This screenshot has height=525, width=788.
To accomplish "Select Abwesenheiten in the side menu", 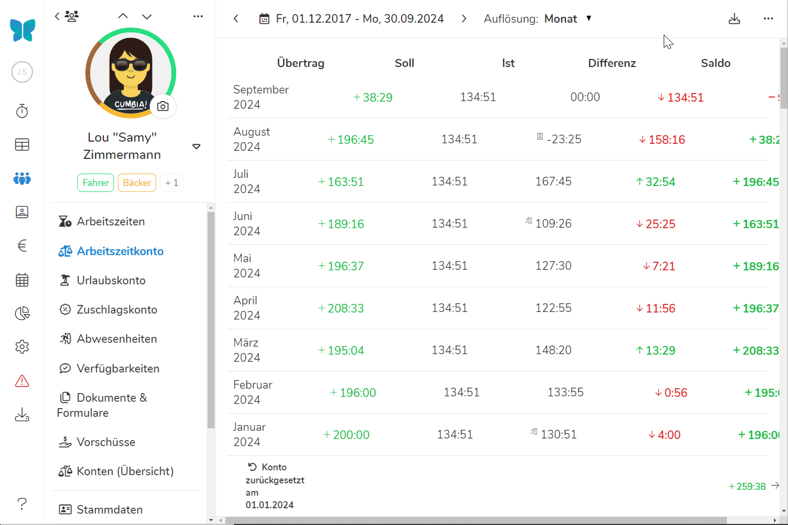I will (117, 338).
